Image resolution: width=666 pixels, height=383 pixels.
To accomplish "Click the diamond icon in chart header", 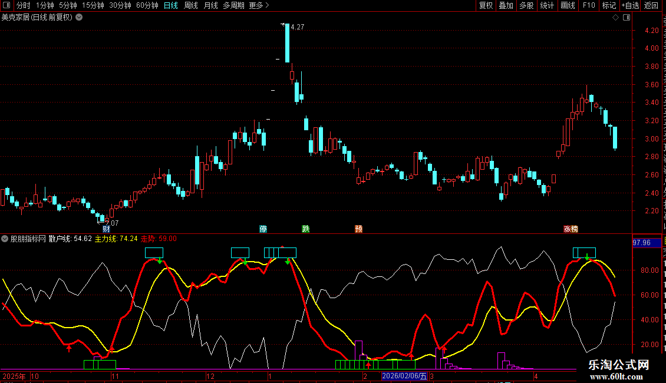I will coord(615,18).
